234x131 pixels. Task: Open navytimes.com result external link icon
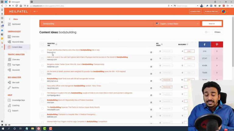point(151,88)
